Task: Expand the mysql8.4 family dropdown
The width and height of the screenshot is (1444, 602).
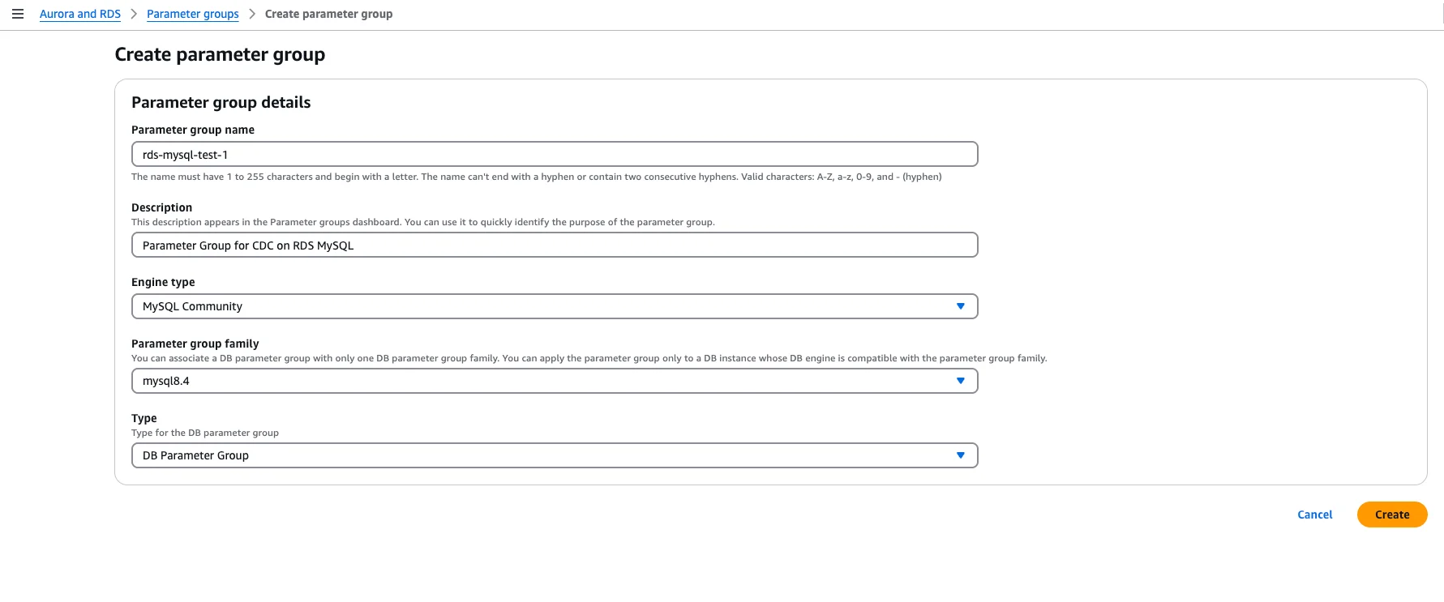Action: (543, 381)
